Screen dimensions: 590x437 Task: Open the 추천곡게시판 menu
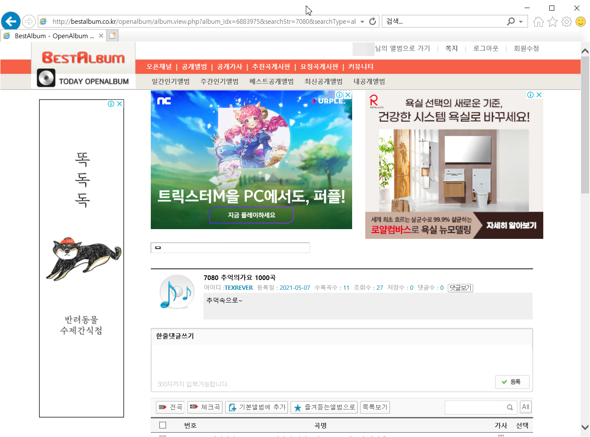pyautogui.click(x=271, y=67)
